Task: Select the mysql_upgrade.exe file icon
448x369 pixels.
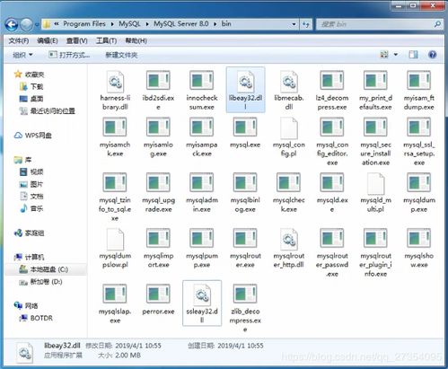Action: pyautogui.click(x=158, y=182)
